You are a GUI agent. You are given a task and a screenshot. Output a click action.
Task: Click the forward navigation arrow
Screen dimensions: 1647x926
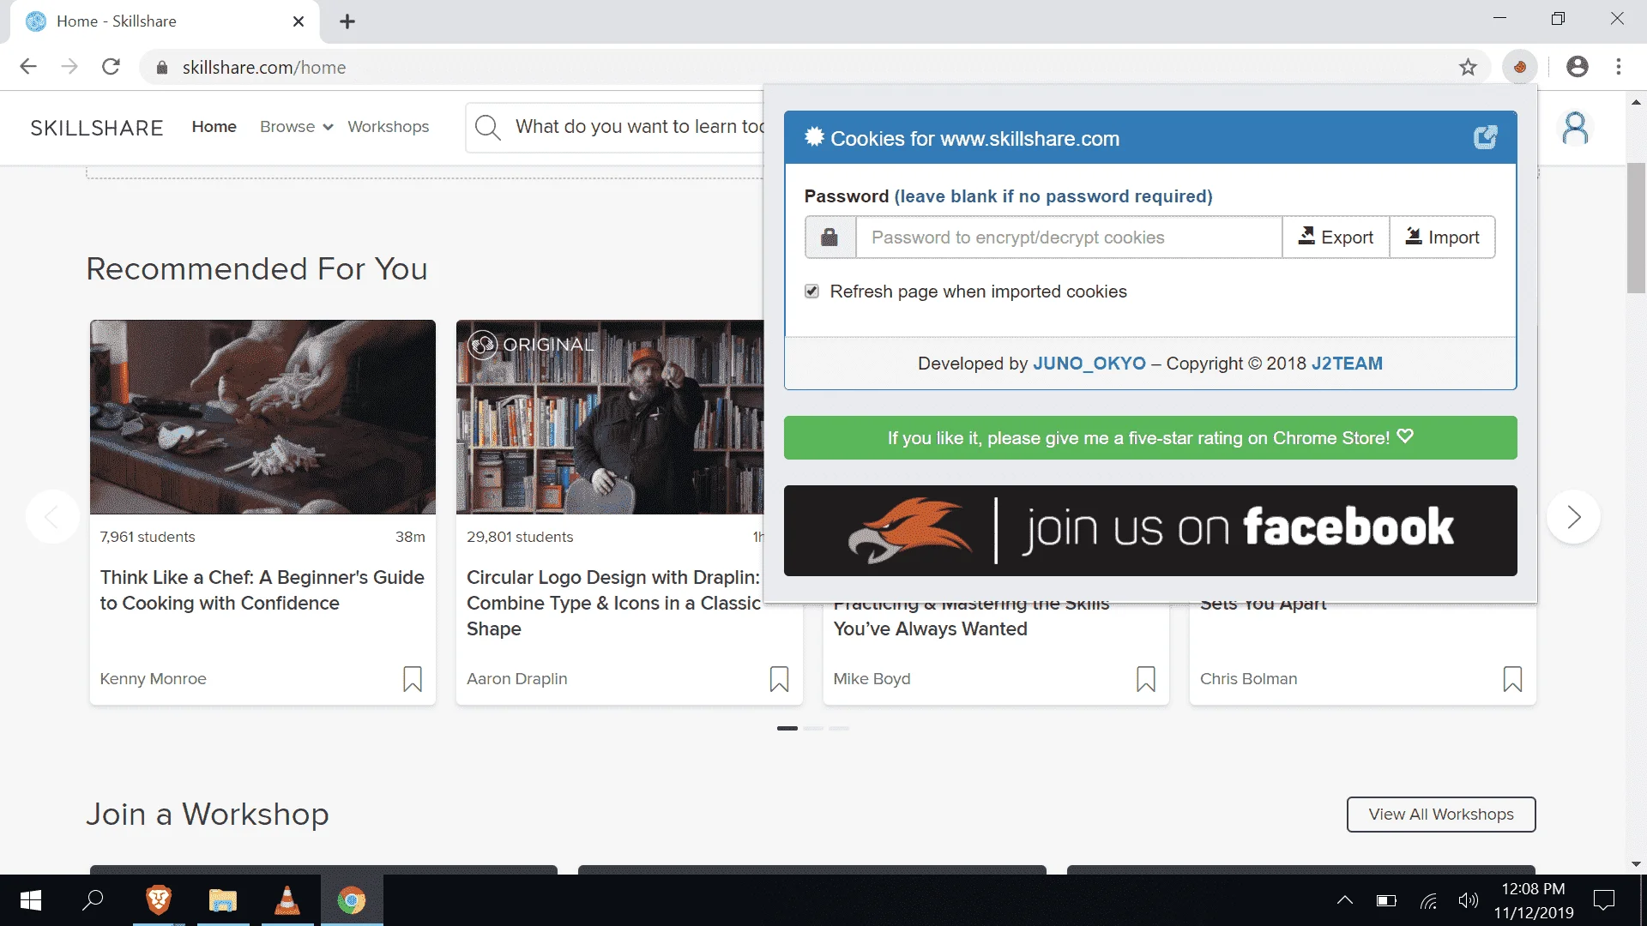[69, 67]
